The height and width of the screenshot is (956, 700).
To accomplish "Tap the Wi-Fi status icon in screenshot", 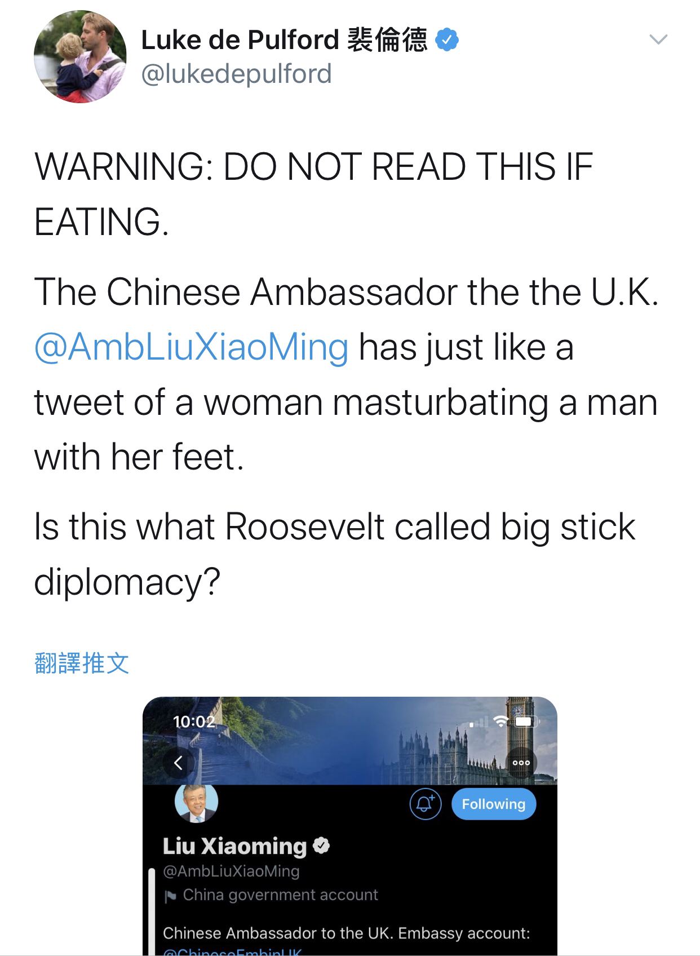I will pos(500,721).
